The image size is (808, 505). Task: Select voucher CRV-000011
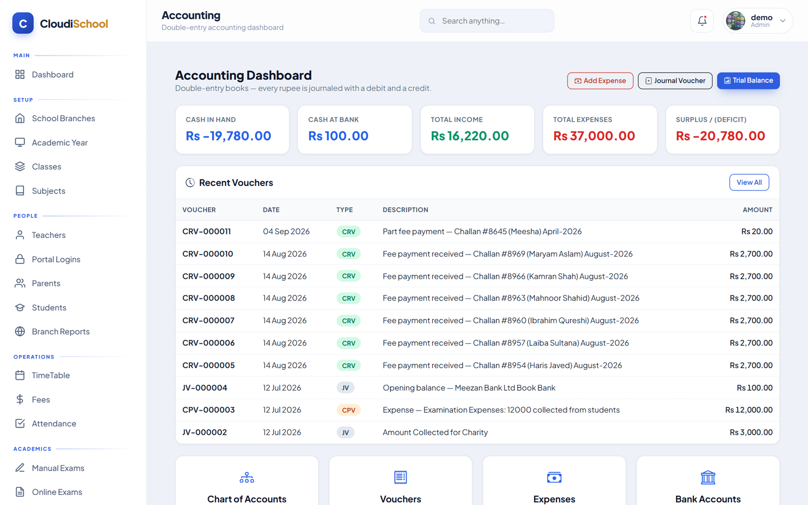(x=207, y=231)
